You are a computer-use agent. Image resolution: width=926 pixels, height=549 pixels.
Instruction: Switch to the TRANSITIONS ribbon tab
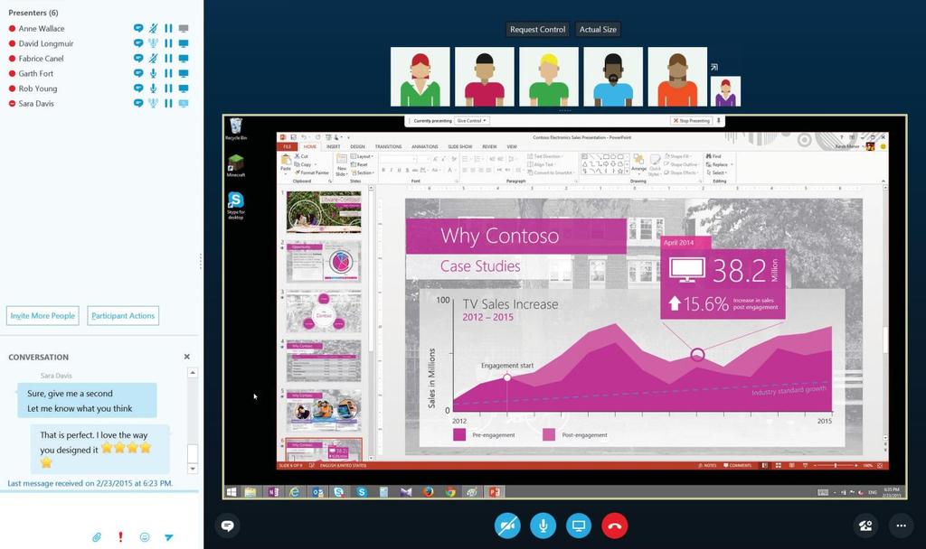tap(388, 146)
